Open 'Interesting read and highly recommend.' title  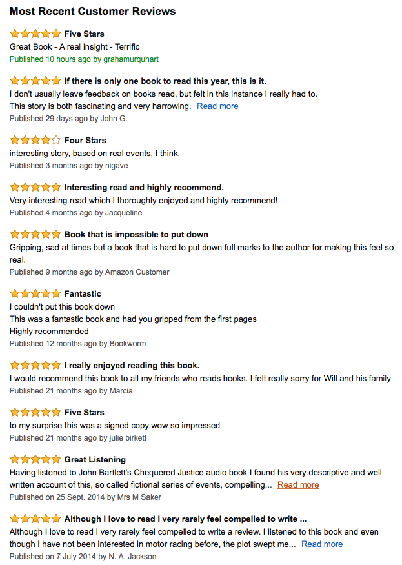[144, 188]
